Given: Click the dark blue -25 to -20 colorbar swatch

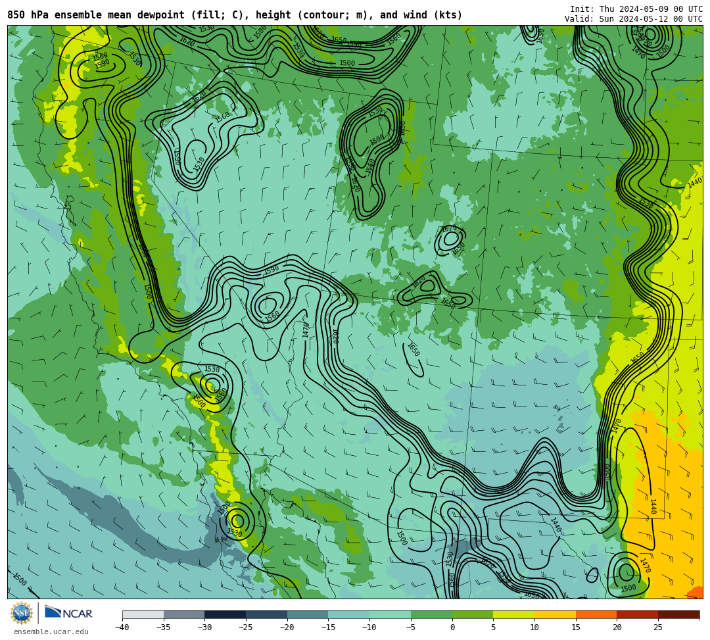Looking at the screenshot, I should click(x=267, y=614).
